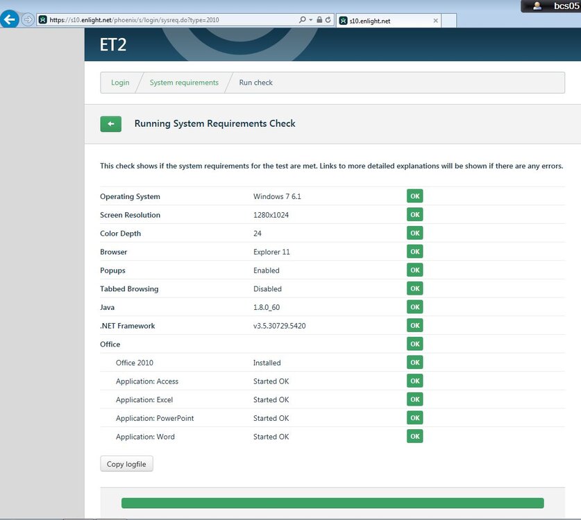The image size is (581, 520).
Task: Click the Application: PowerPoint label
Action: 155,419
